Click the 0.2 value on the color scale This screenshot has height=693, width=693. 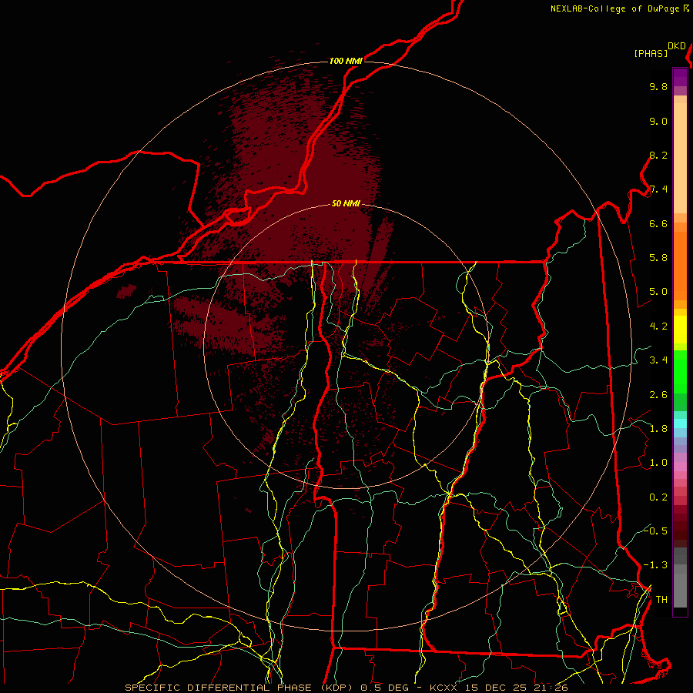[658, 497]
